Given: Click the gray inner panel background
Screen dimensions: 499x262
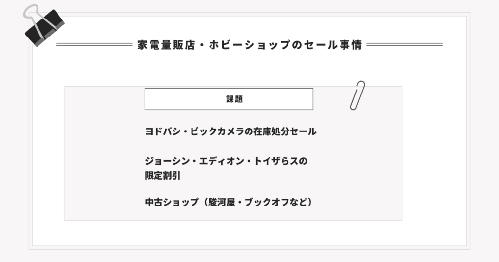Looking at the screenshot, I should (x=356, y=166).
